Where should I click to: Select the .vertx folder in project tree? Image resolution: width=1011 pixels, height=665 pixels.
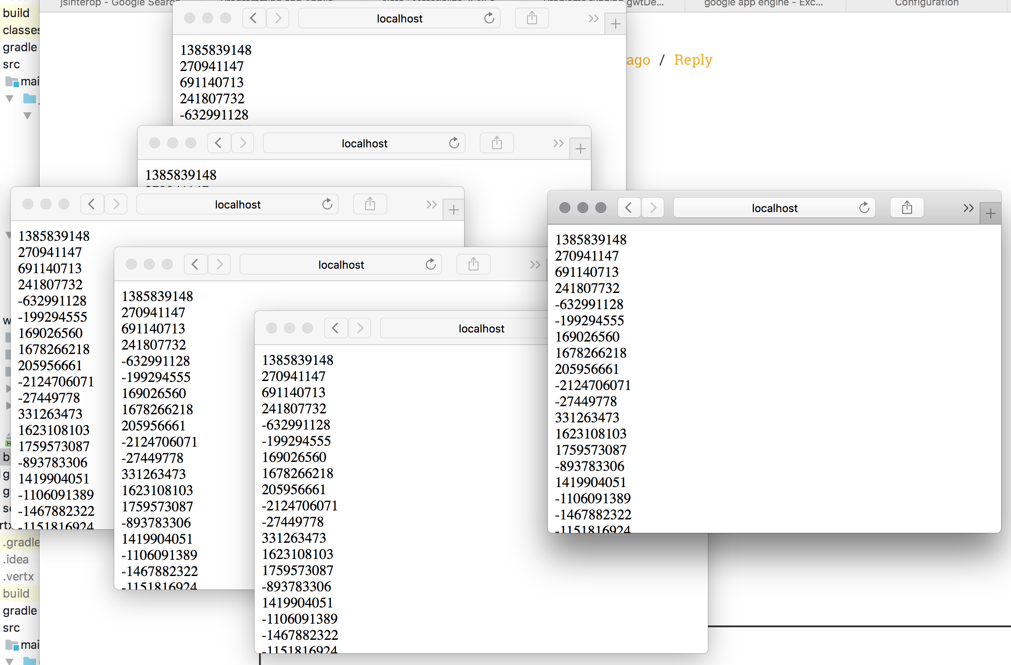click(18, 576)
